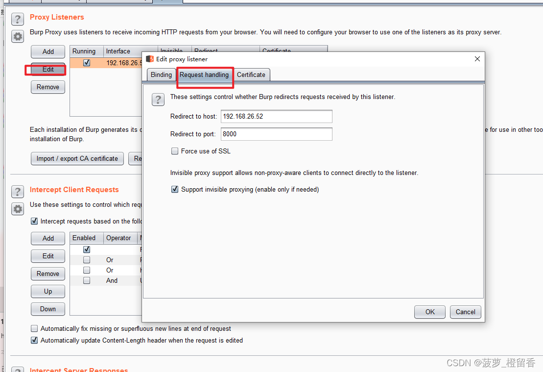The height and width of the screenshot is (372, 543).
Task: Enable the And intercept rule
Action: (87, 280)
